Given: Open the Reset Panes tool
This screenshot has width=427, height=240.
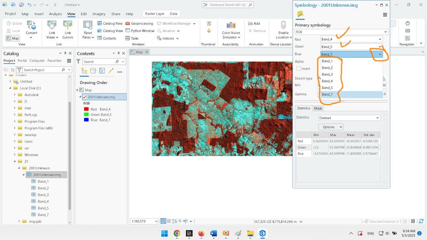Looking at the screenshot, I should pyautogui.click(x=88, y=29).
